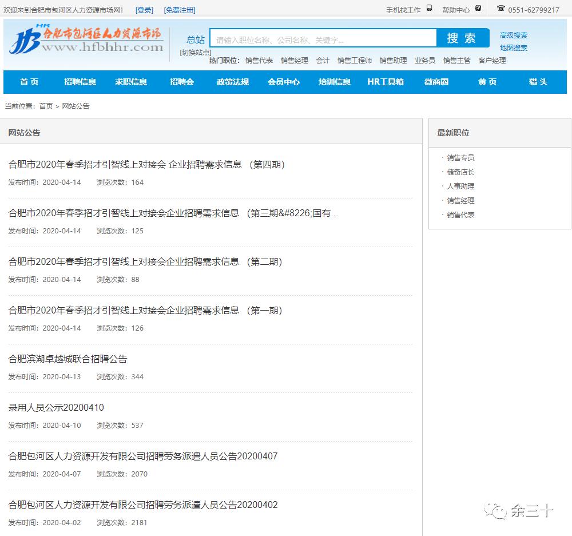Expand the 切换站点 site switcher
The image size is (572, 536).
click(x=195, y=51)
